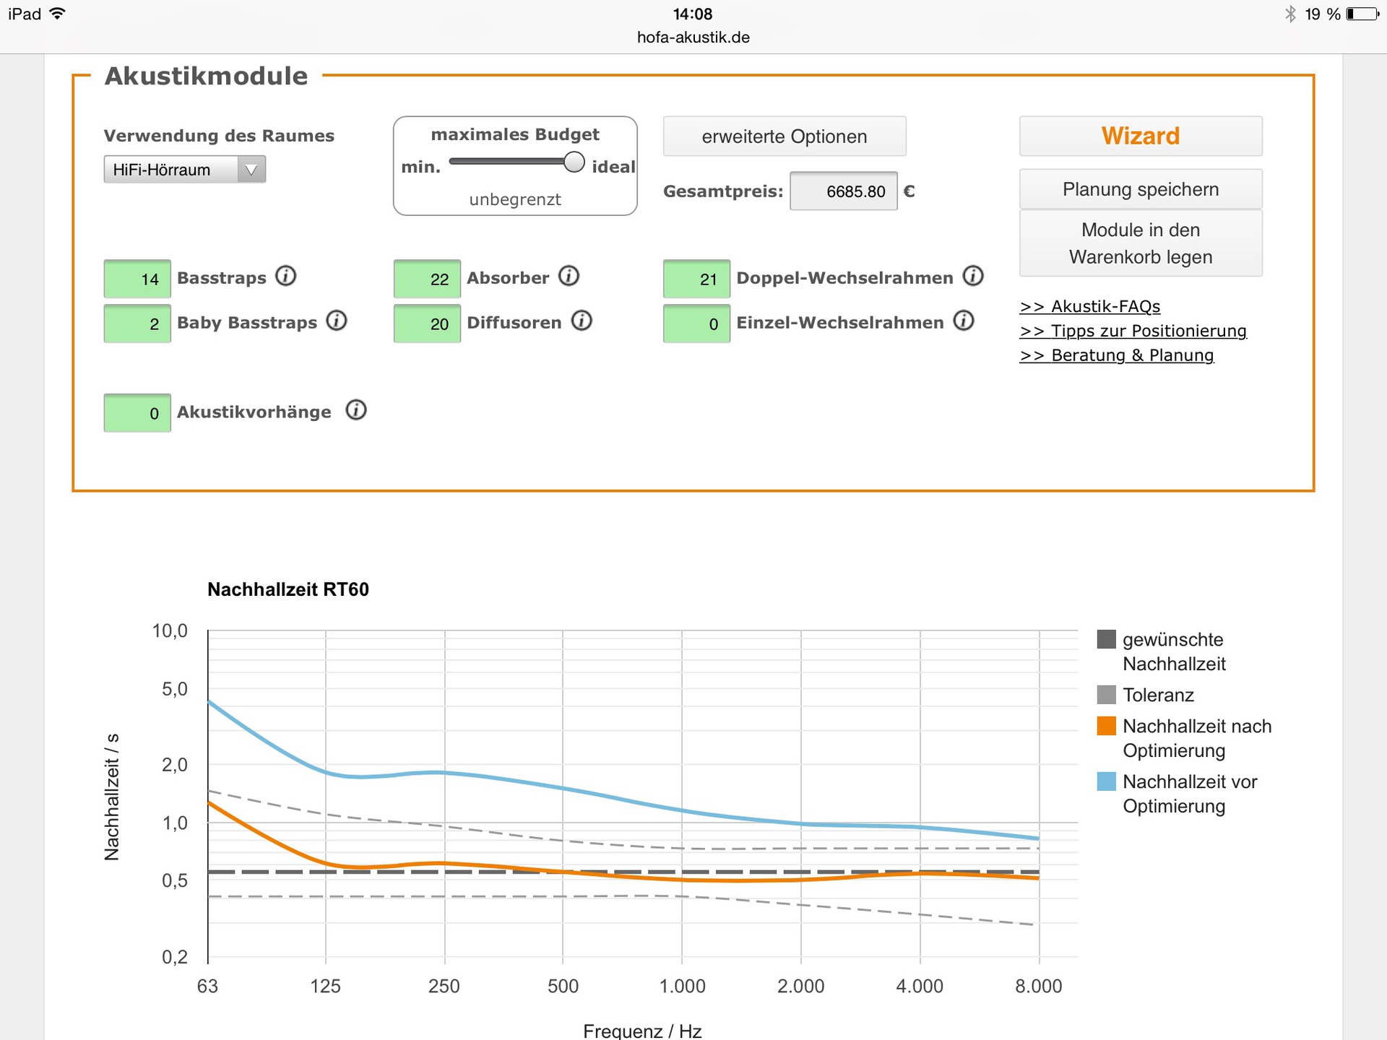The height and width of the screenshot is (1040, 1387).
Task: Open info icon for Akustikvorhänge
Action: click(x=356, y=410)
